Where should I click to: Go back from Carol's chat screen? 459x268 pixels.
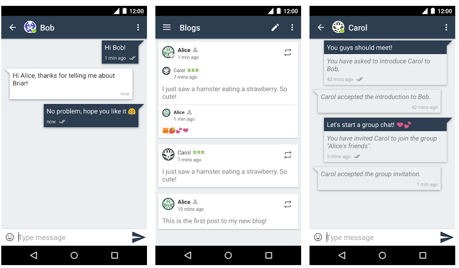click(321, 28)
